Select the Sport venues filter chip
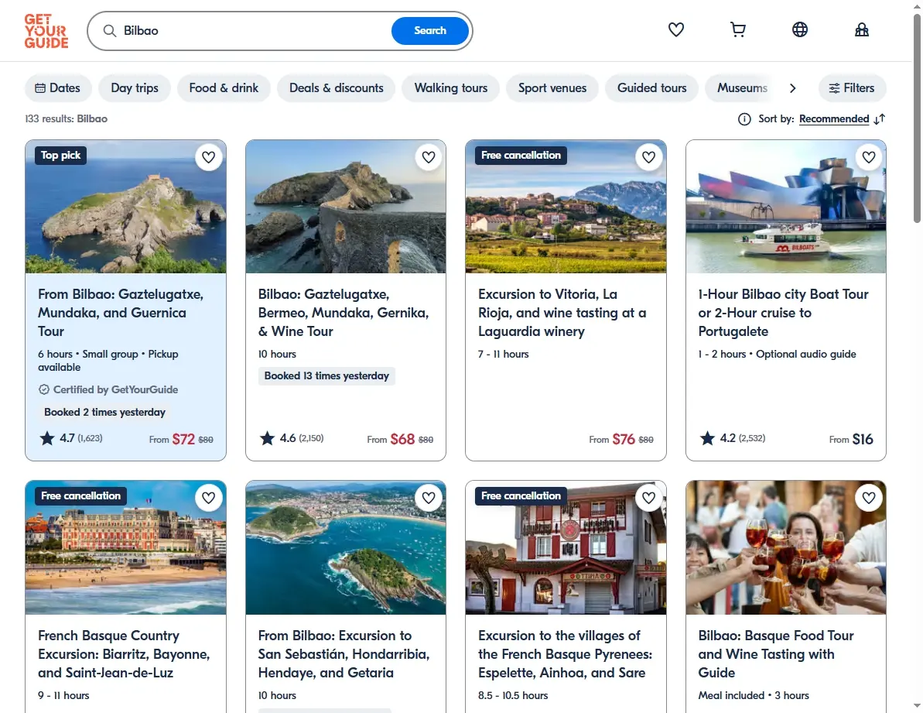Viewport: 923px width, 713px height. coord(552,87)
